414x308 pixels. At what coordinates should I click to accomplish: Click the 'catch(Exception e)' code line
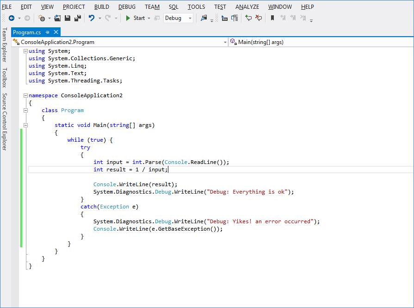[109, 207]
